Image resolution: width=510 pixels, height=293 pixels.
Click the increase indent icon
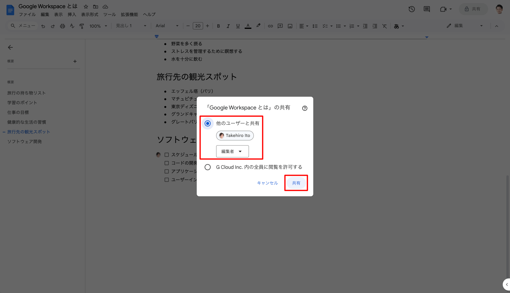[x=375, y=26]
